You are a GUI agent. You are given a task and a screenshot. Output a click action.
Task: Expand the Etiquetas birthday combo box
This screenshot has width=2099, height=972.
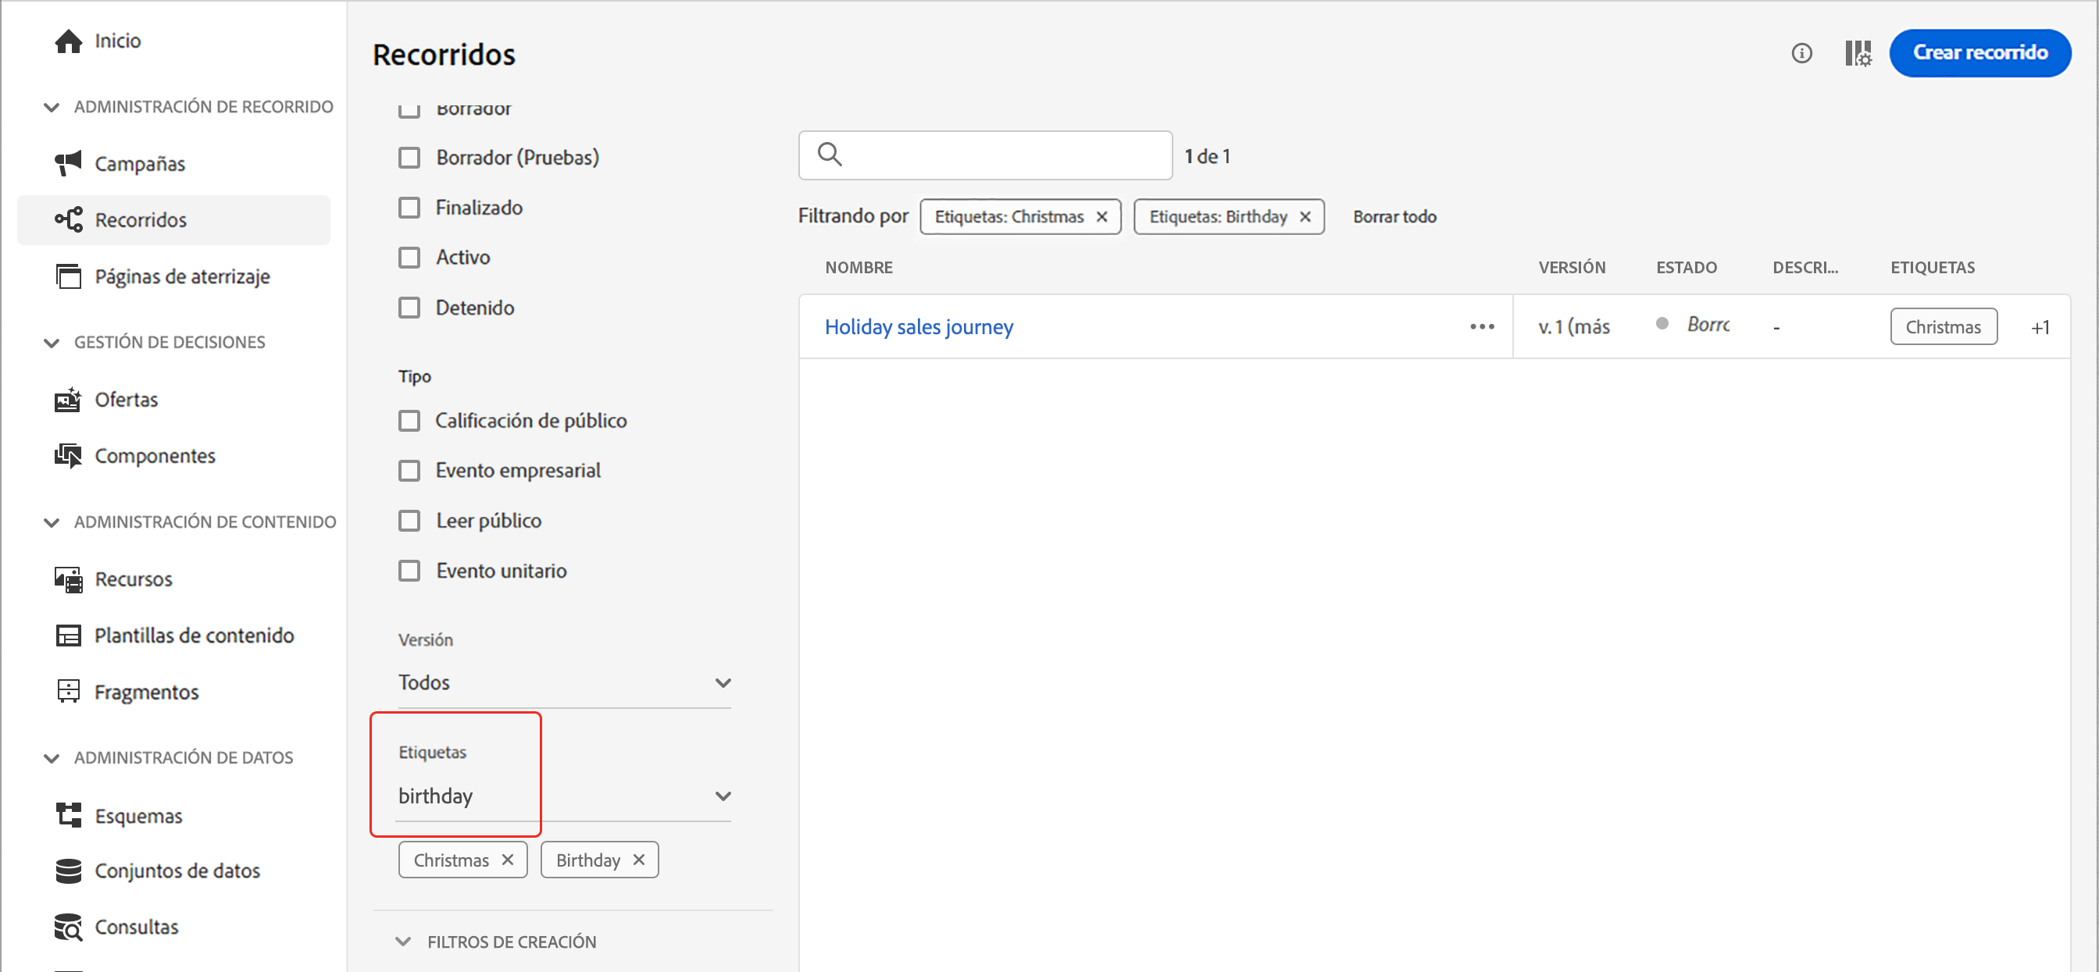click(722, 796)
